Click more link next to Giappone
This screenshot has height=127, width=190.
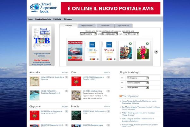pos(65,107)
